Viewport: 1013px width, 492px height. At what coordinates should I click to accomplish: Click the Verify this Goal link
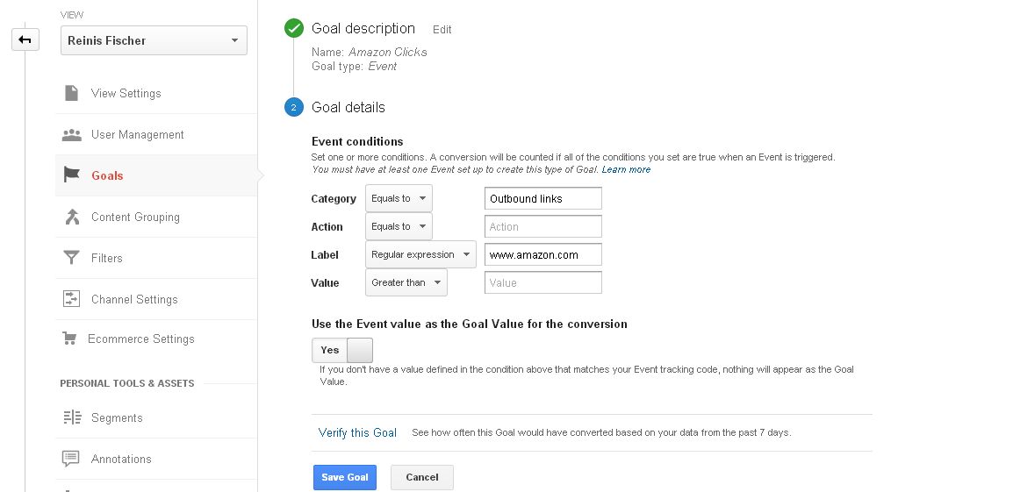(x=357, y=432)
